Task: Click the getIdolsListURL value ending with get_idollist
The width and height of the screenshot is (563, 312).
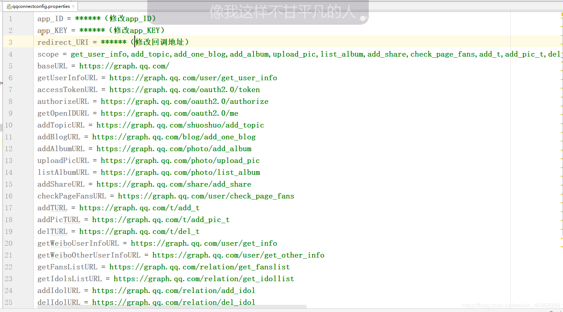Action: tap(204, 279)
